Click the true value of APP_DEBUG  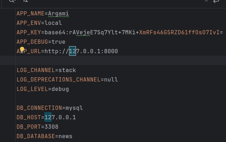[x=59, y=42]
